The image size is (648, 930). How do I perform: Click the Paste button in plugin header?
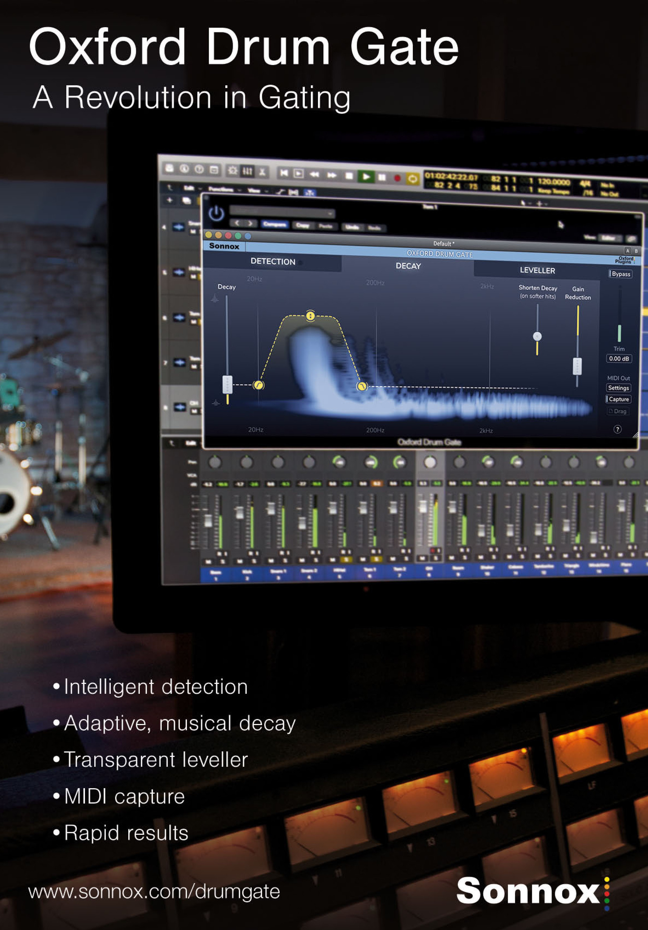[325, 226]
